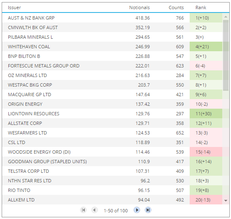231x219 pixels.
Task: Select WOODSIDE ENERGY ORD (DI) issuer
Action: click(39, 152)
